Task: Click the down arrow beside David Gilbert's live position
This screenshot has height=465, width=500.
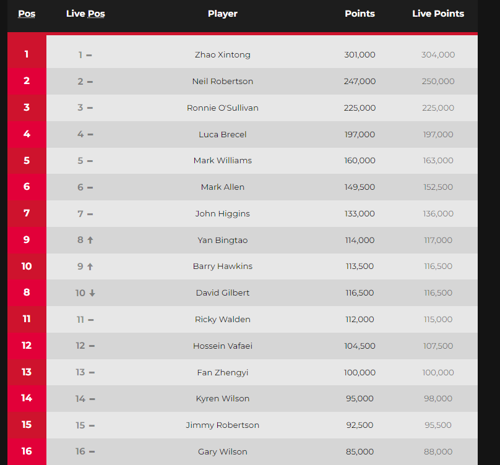Action: 92,293
